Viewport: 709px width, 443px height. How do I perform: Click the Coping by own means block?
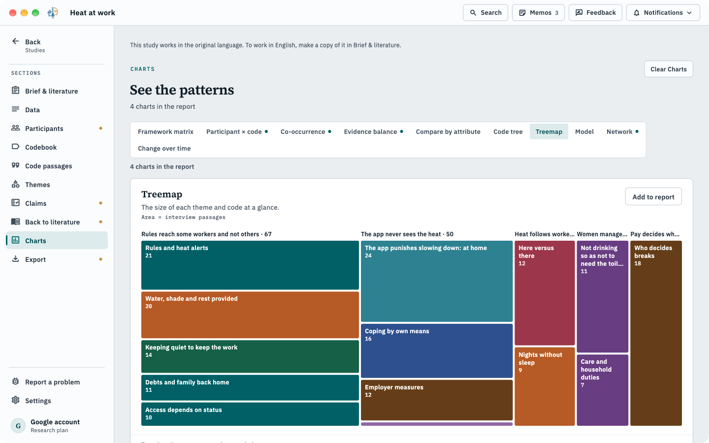[437, 351]
